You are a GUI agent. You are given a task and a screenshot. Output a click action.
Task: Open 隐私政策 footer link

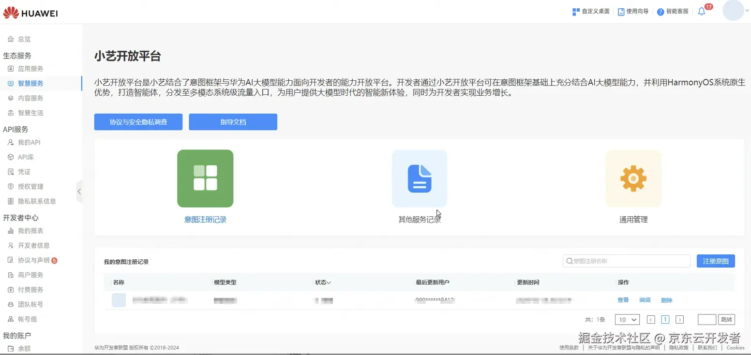[x=679, y=348]
